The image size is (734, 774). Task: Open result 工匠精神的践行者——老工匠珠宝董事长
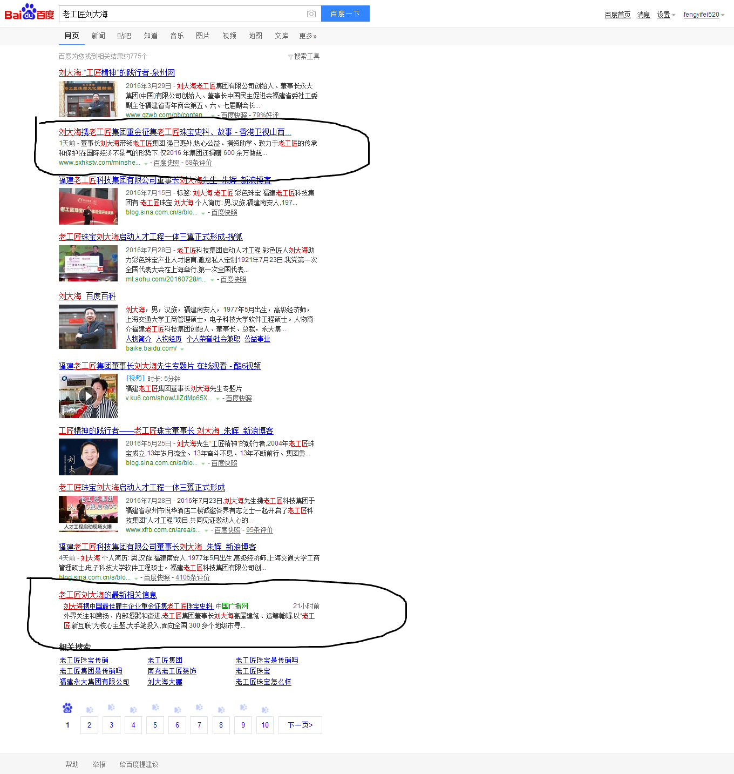click(x=166, y=430)
